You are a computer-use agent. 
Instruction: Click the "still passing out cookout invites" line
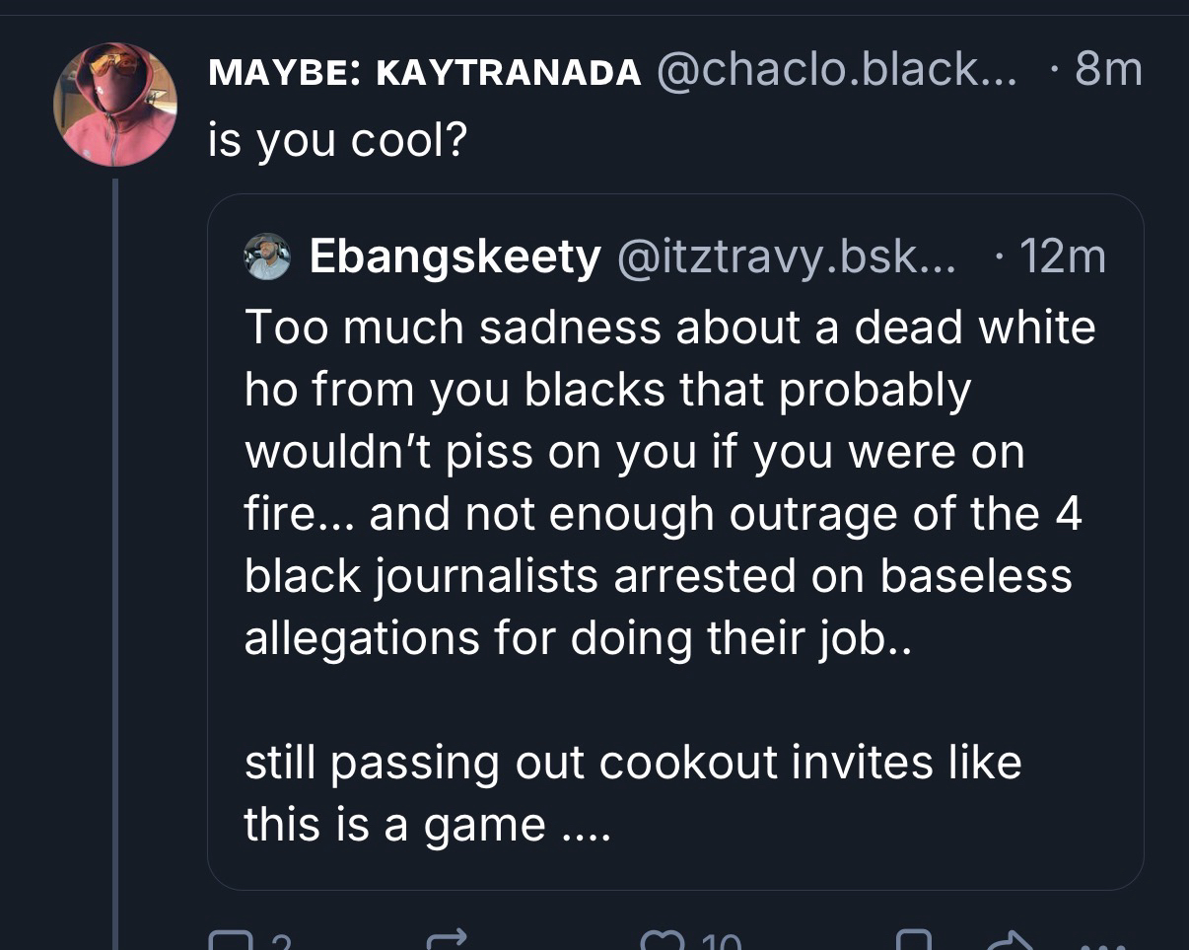[x=633, y=762]
